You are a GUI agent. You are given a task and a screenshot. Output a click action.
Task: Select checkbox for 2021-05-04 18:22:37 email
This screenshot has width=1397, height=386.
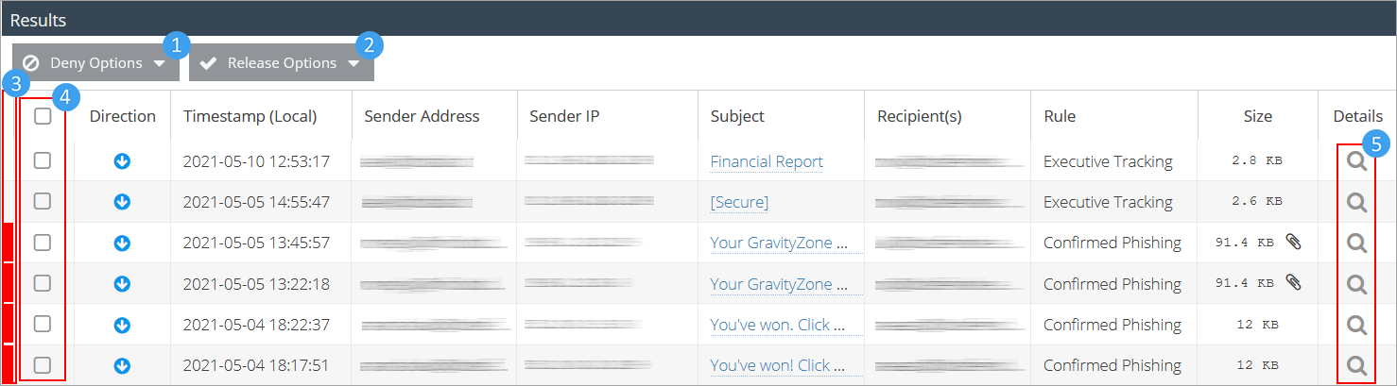point(43,324)
